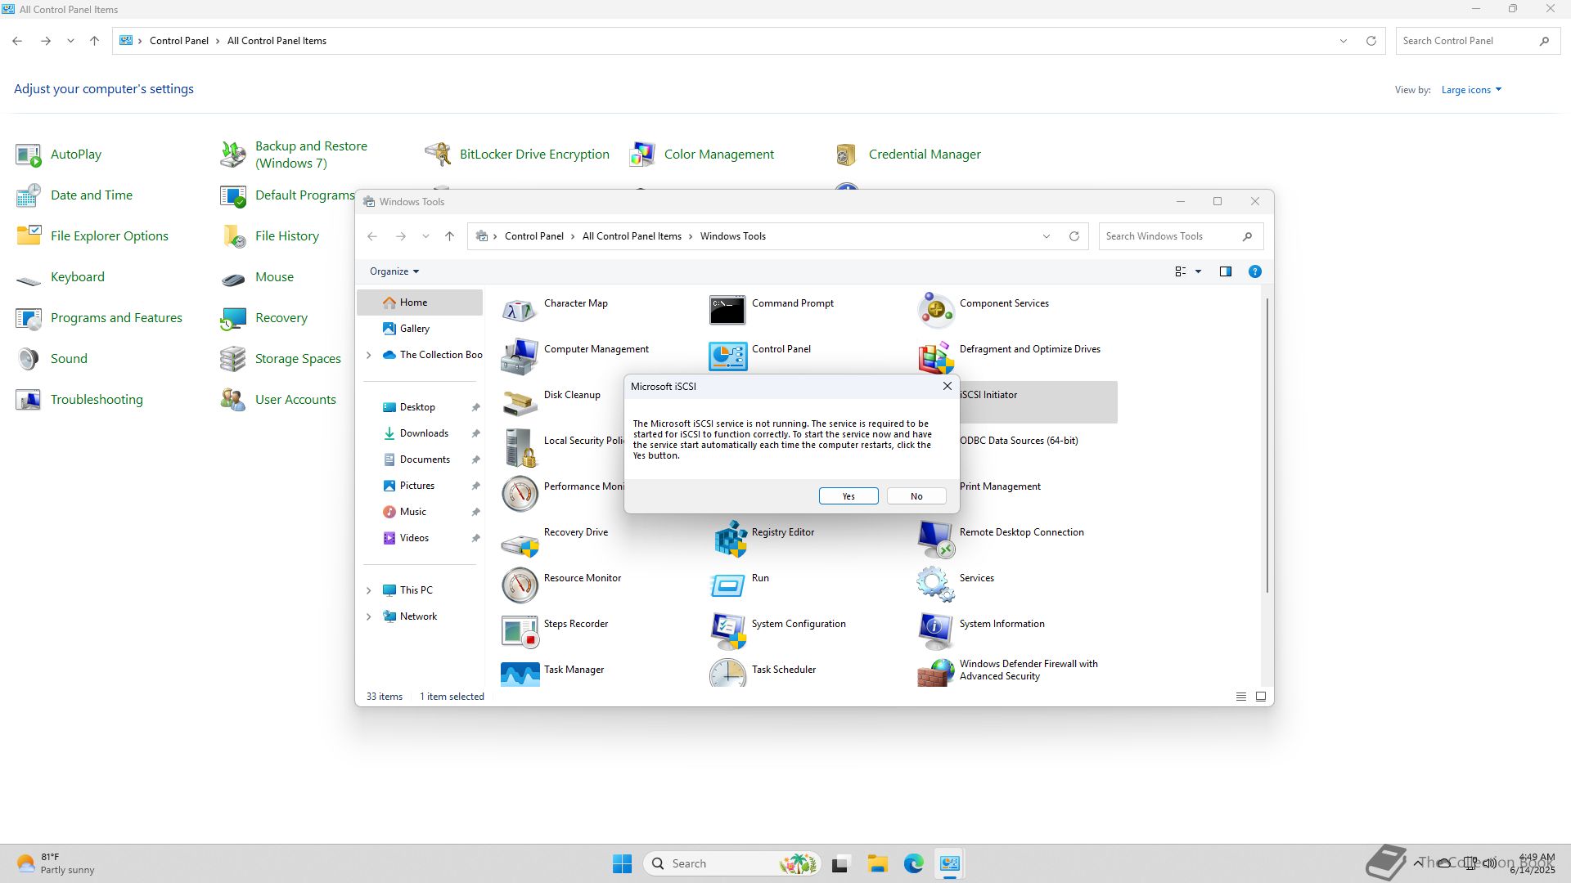Open Services gear icon

(x=934, y=584)
